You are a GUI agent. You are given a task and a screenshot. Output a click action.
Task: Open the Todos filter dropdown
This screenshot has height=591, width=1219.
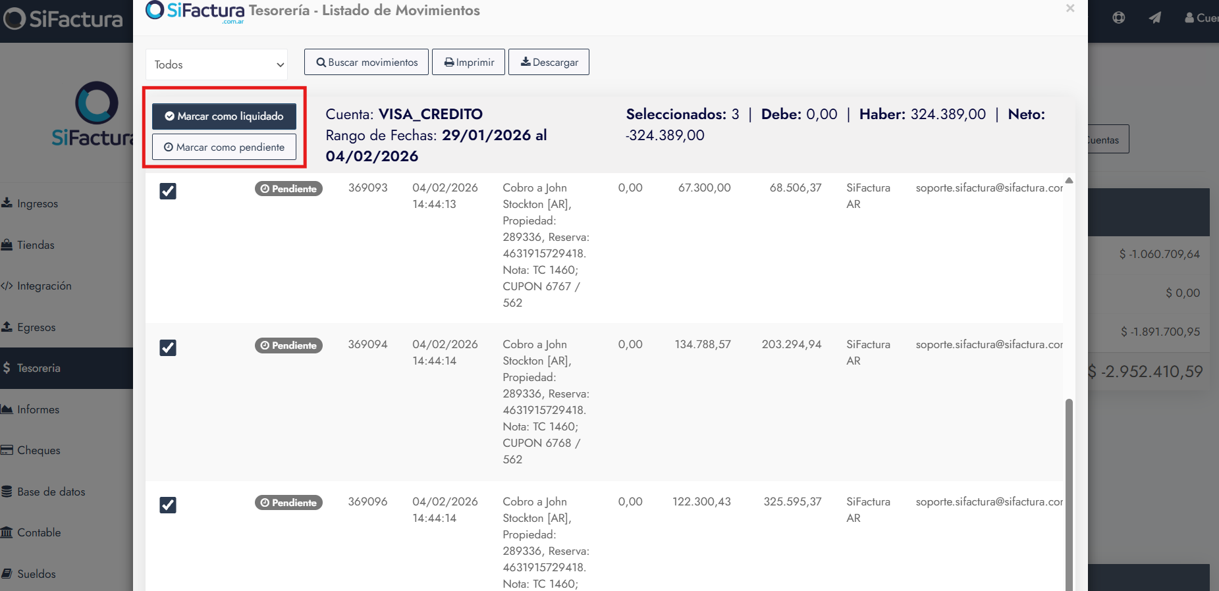coord(217,64)
